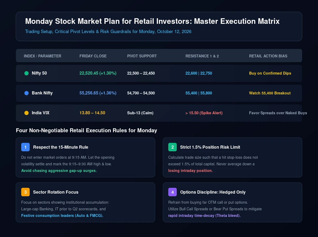Image resolution: width=318 pixels, height=237 pixels.
Task: Click the green Nifty 50 indicator dot
Action: point(26,73)
